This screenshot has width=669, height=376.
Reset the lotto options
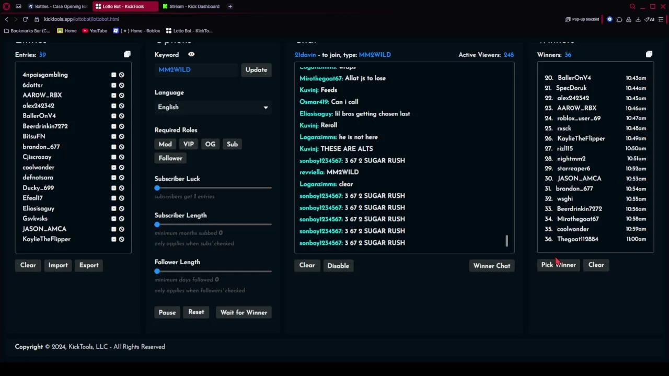(x=196, y=312)
